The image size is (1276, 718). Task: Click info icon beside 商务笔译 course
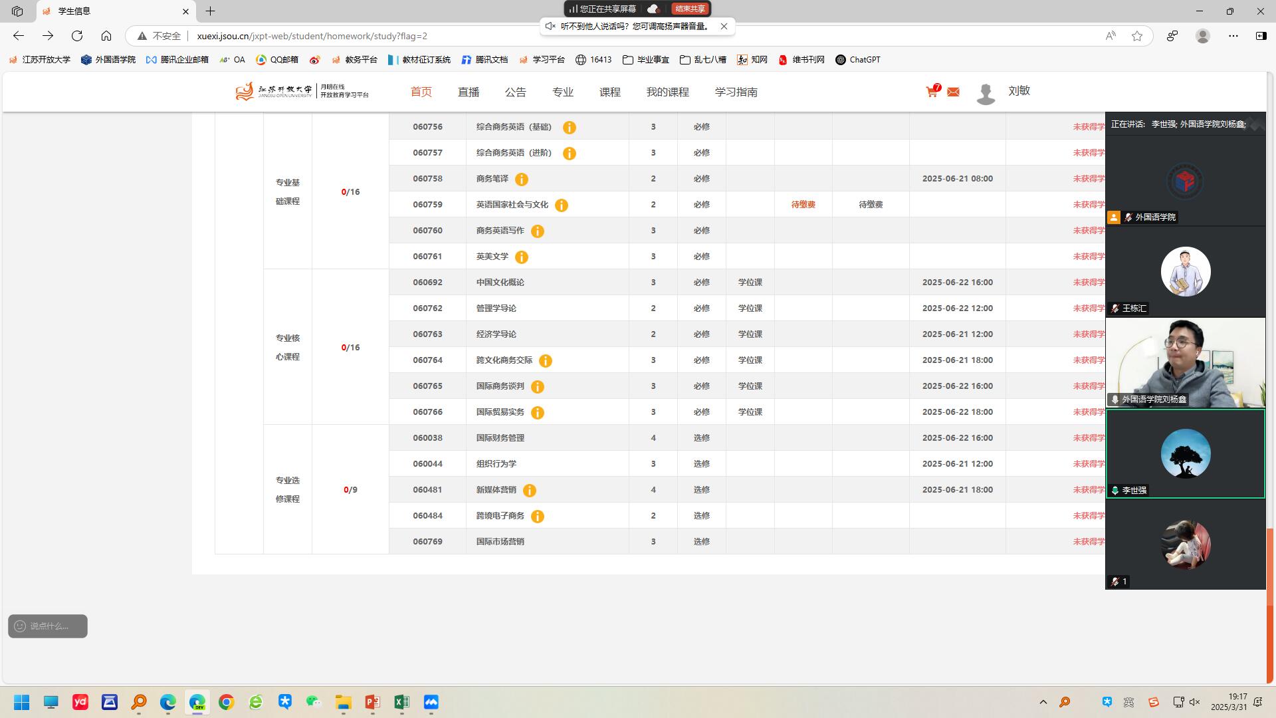click(x=522, y=179)
